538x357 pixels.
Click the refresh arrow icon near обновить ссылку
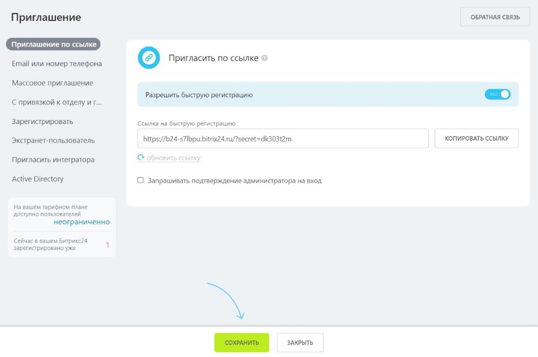[141, 158]
